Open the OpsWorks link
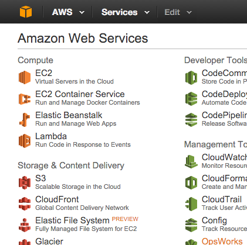 click(x=222, y=241)
